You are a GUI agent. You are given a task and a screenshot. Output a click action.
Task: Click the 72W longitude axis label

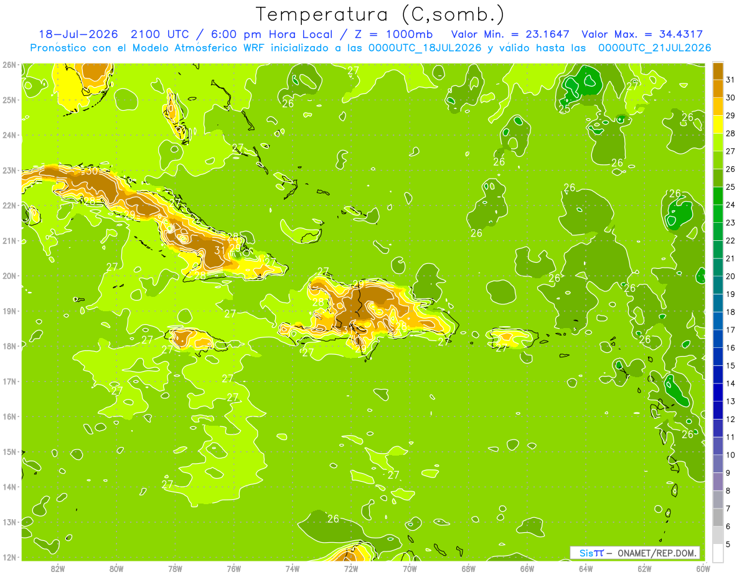tap(351, 568)
